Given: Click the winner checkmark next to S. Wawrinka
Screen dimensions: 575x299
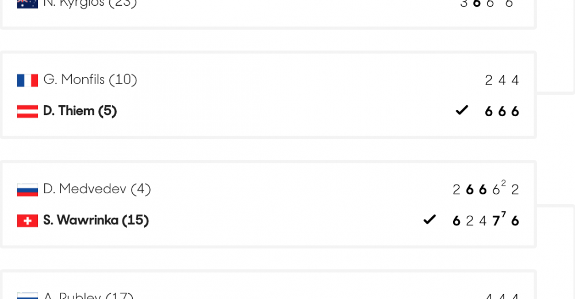Looking at the screenshot, I should pos(430,220).
